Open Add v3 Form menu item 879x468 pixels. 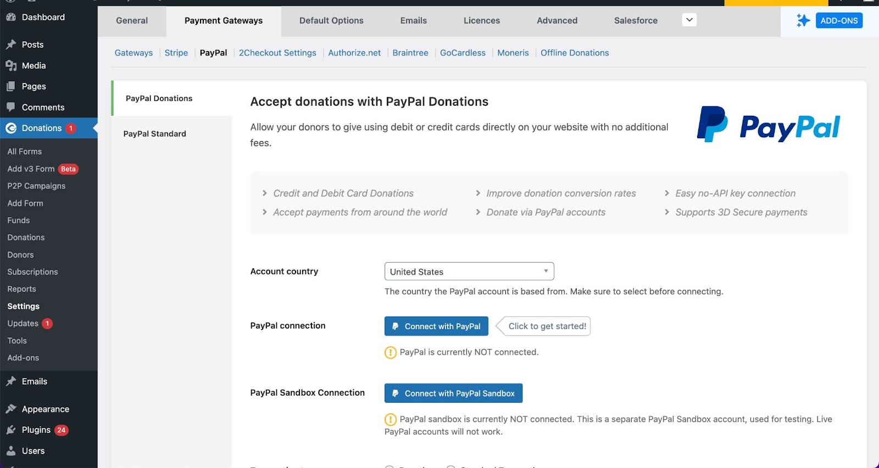tap(31, 169)
